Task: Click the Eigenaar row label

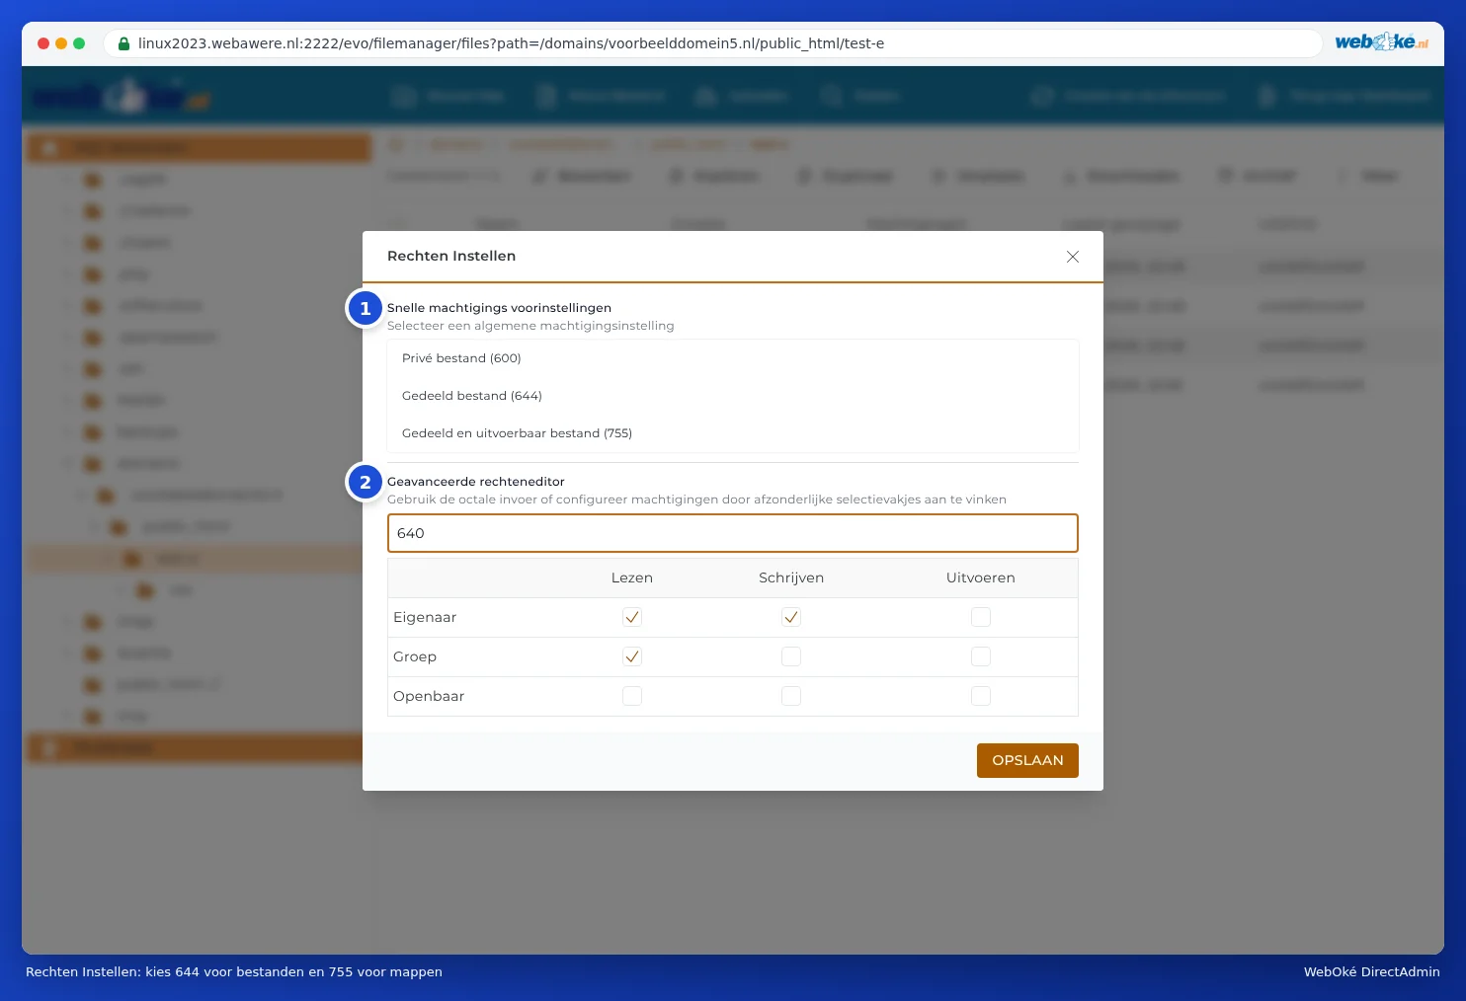Action: (x=425, y=617)
